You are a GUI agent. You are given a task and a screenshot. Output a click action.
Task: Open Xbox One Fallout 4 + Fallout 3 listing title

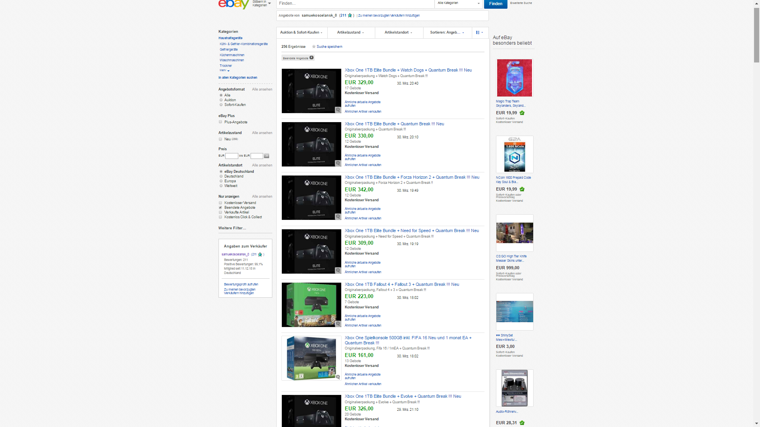[x=402, y=284]
